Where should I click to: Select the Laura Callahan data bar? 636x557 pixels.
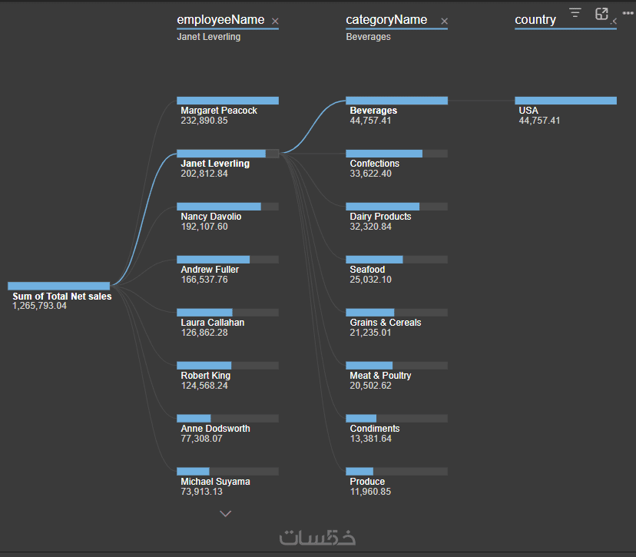point(227,313)
